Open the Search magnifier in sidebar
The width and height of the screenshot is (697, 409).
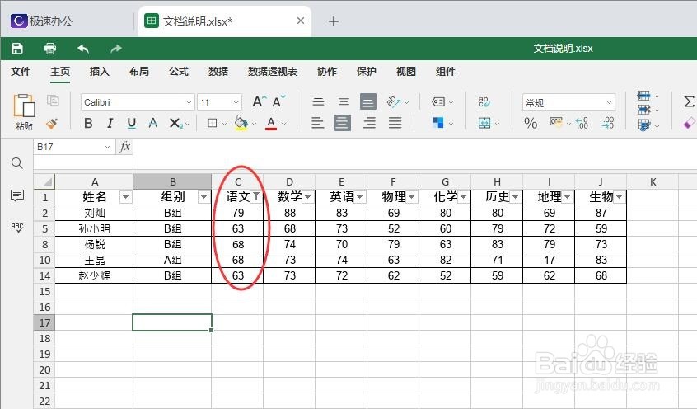pos(17,163)
